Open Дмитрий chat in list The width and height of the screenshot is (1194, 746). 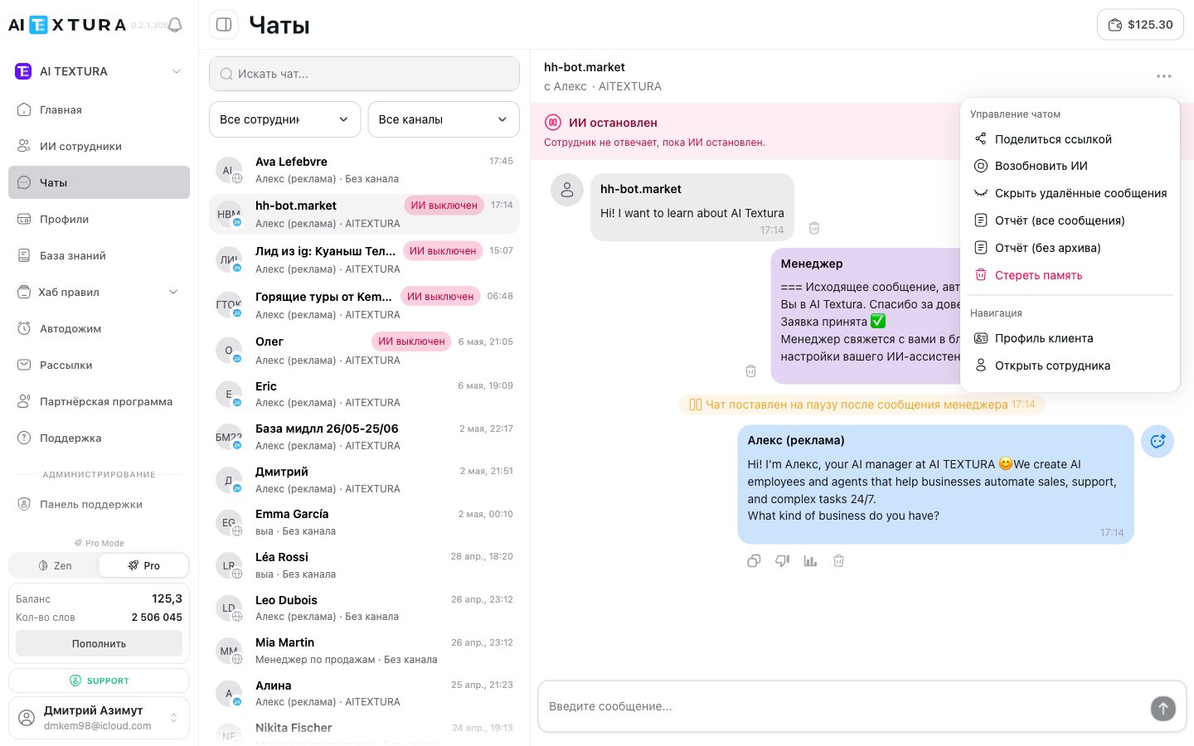[x=364, y=480]
